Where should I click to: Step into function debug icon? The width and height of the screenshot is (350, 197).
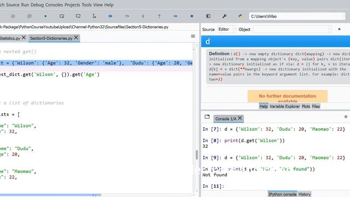tap(143, 16)
